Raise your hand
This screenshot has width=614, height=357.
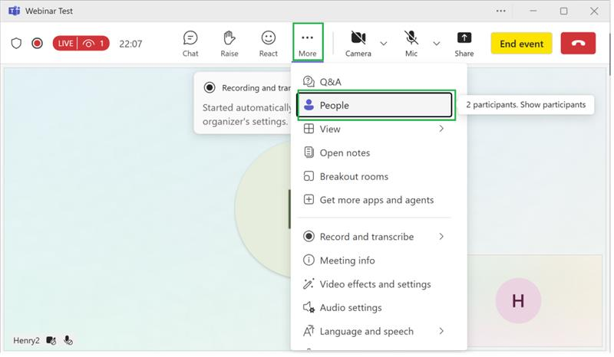(x=229, y=44)
